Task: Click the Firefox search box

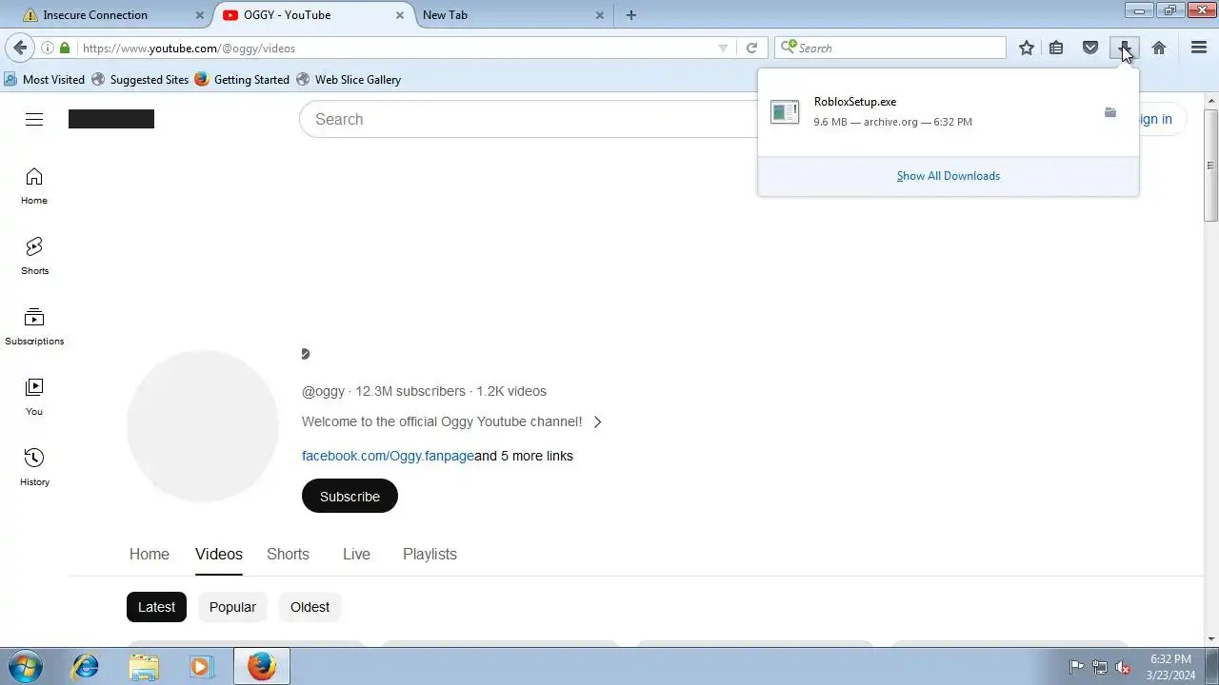Action: click(x=891, y=48)
